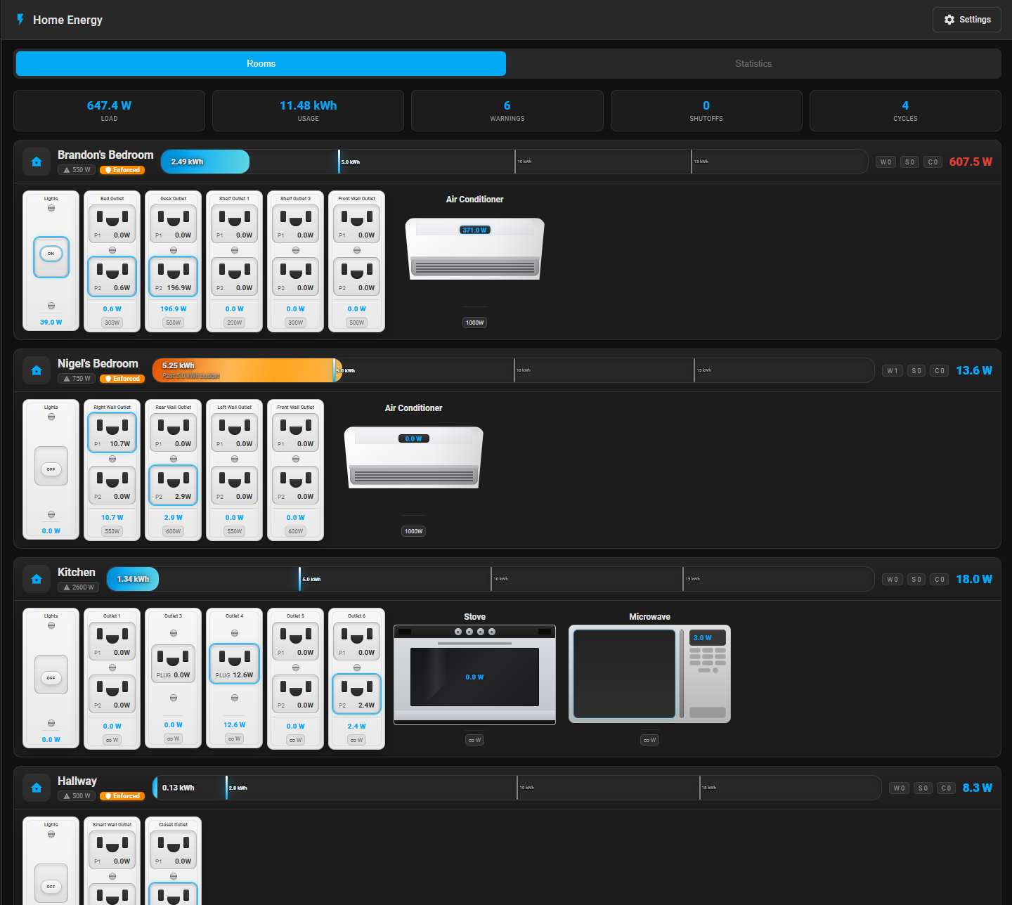Click the Home Energy lightning bolt logo
1012x905 pixels.
(x=20, y=20)
